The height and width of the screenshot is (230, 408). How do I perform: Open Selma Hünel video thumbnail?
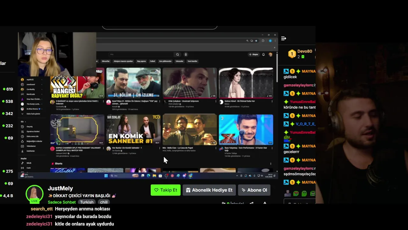(x=246, y=83)
